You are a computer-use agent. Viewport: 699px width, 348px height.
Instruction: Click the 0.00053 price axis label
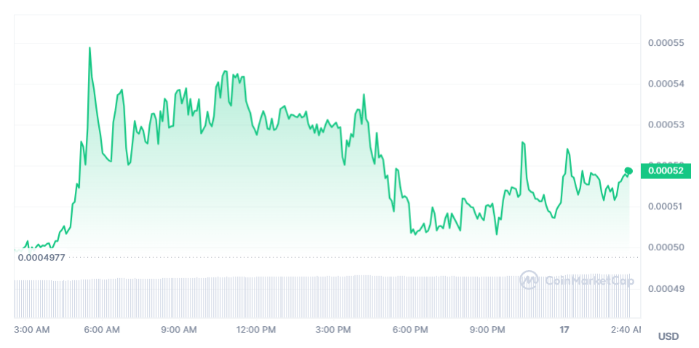(666, 124)
